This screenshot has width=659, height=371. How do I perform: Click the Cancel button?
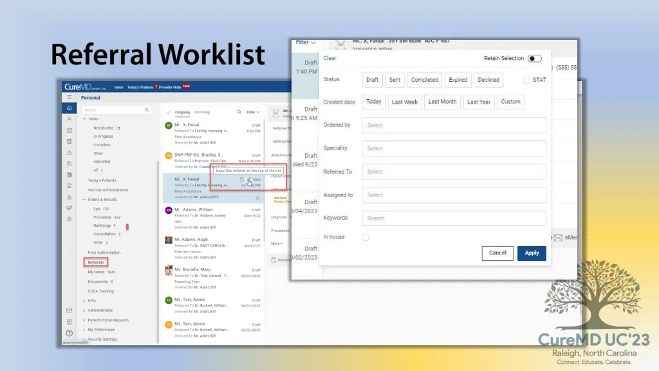coord(497,252)
